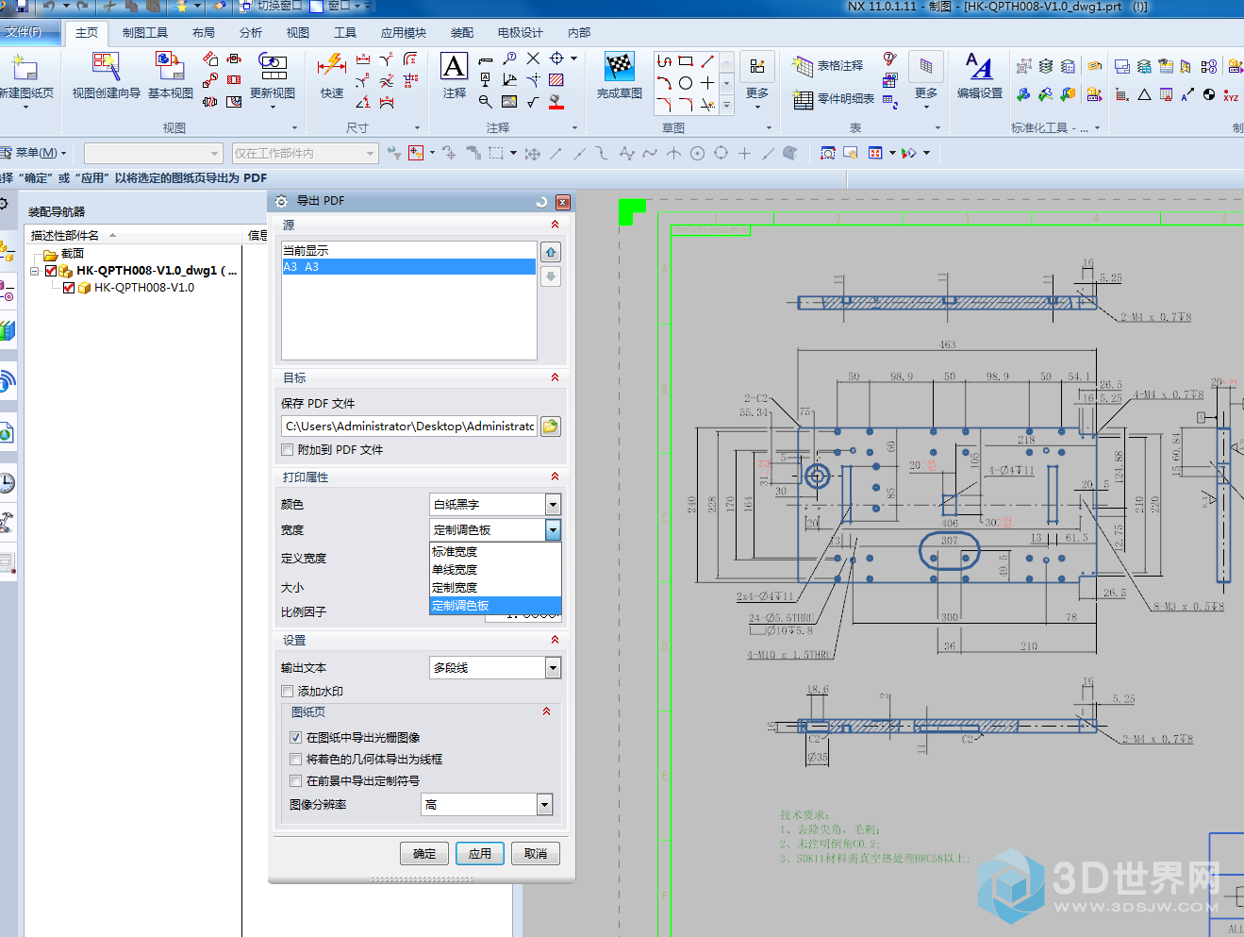Collapse the Settings (设置) section

click(555, 640)
